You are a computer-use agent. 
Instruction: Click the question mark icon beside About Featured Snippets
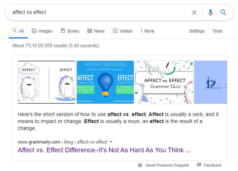tap(140, 165)
